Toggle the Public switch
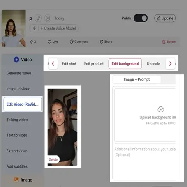Viewport: 187px width, 187px height. pyautogui.click(x=141, y=18)
